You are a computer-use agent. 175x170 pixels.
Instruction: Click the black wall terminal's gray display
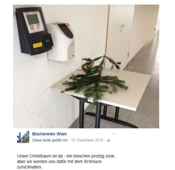pos(33,19)
